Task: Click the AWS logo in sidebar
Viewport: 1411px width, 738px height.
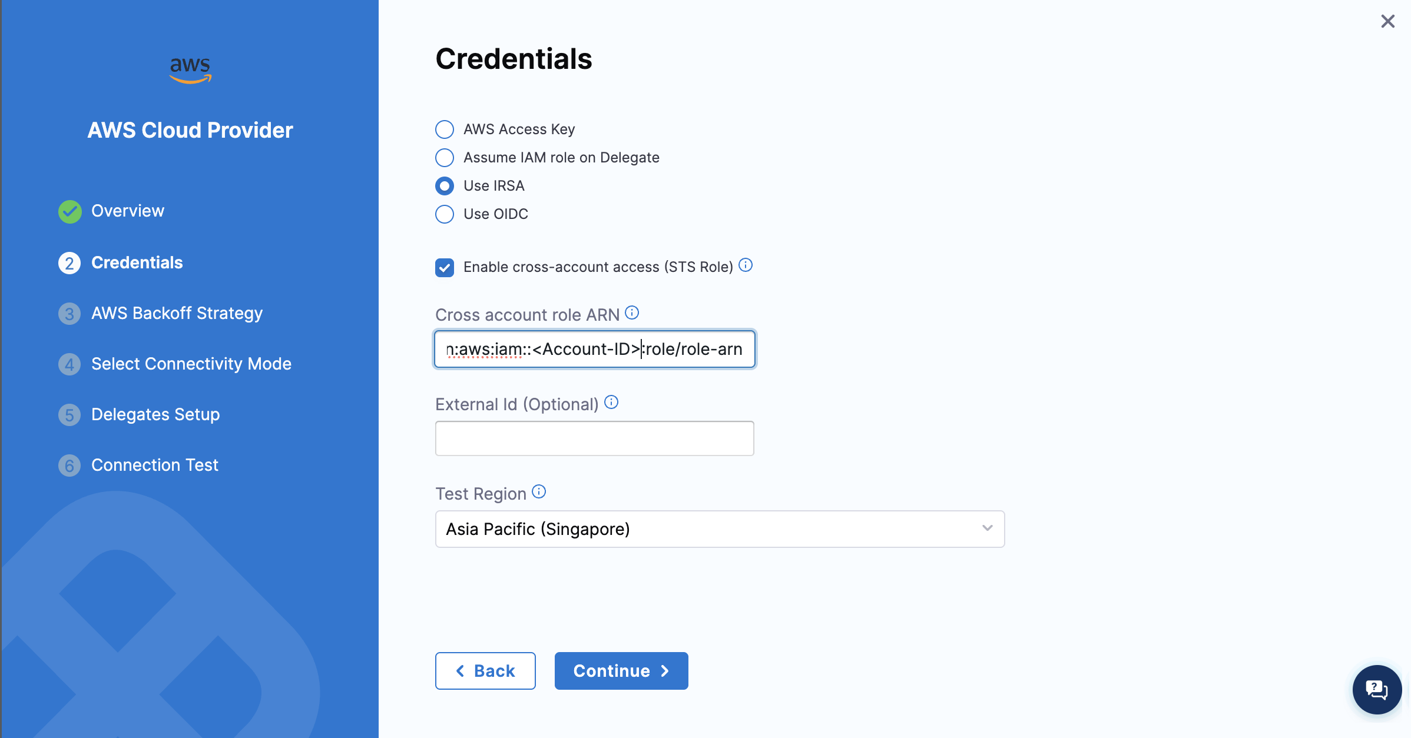Action: point(190,70)
